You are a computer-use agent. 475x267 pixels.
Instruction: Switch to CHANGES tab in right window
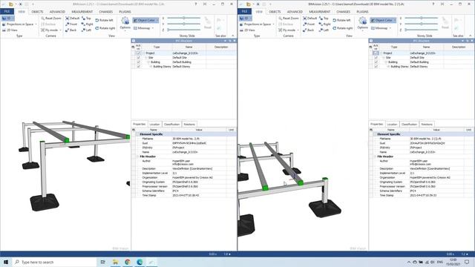tap(343, 12)
